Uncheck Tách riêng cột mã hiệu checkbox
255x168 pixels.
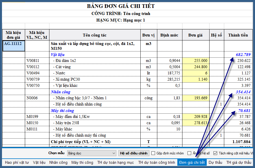click(215, 153)
